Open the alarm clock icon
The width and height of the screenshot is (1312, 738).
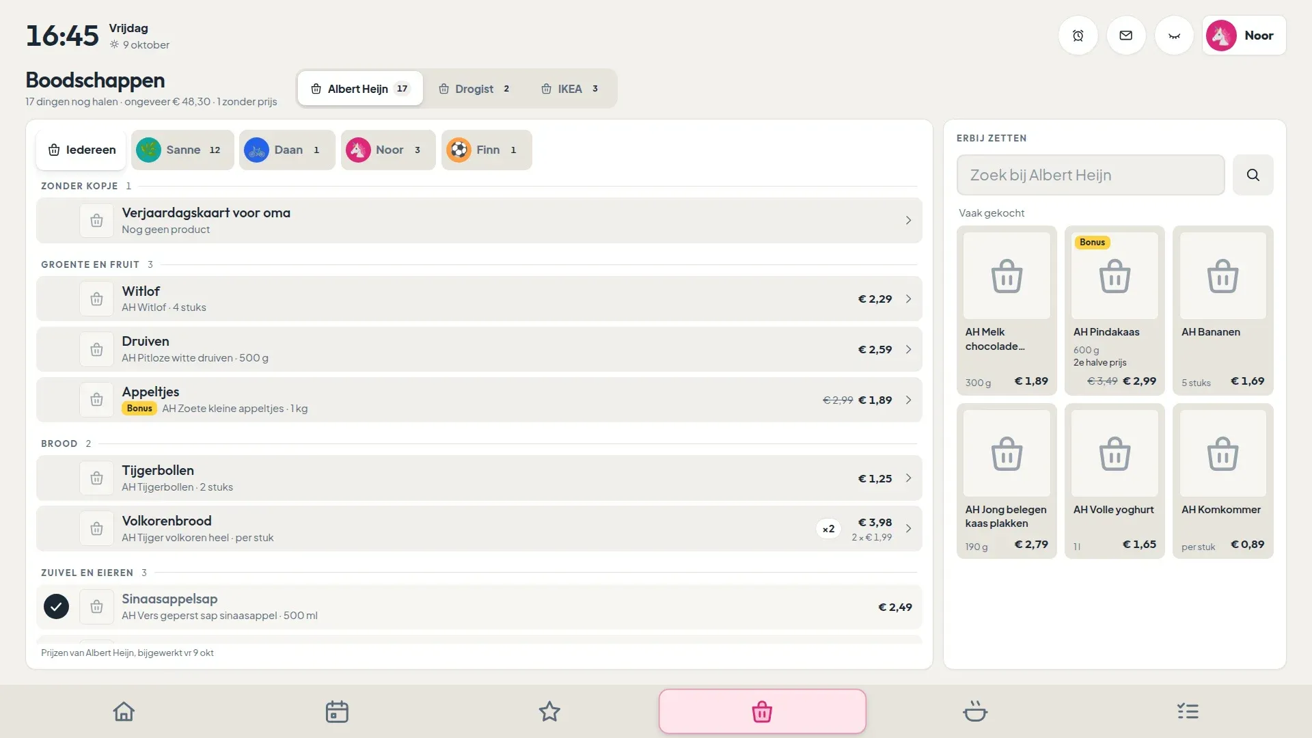tap(1078, 36)
